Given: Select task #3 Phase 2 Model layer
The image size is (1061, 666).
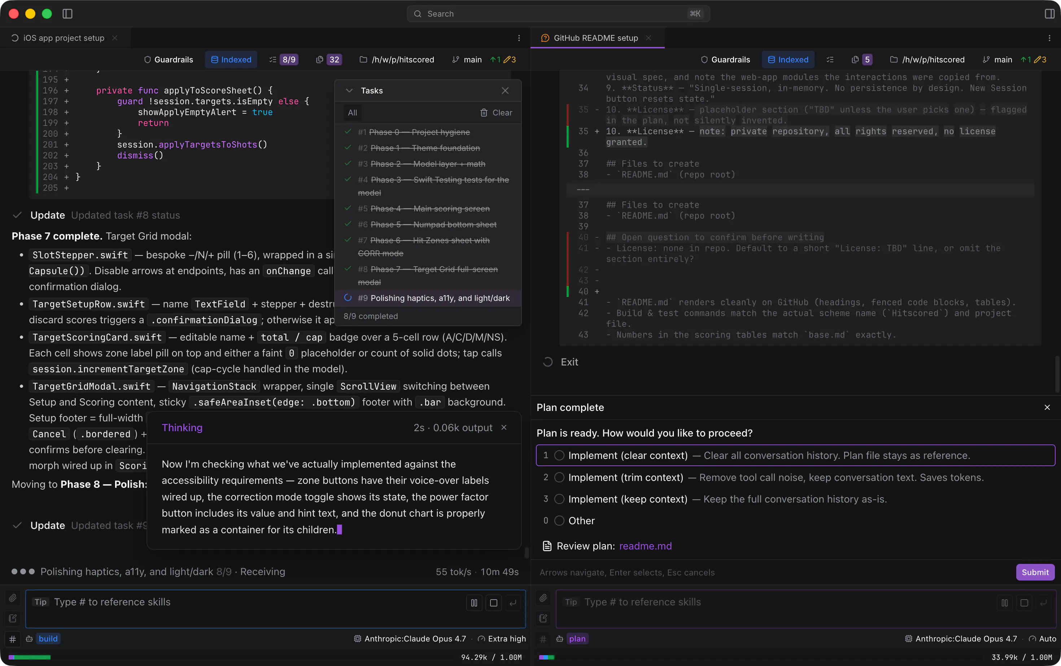Looking at the screenshot, I should (x=428, y=164).
